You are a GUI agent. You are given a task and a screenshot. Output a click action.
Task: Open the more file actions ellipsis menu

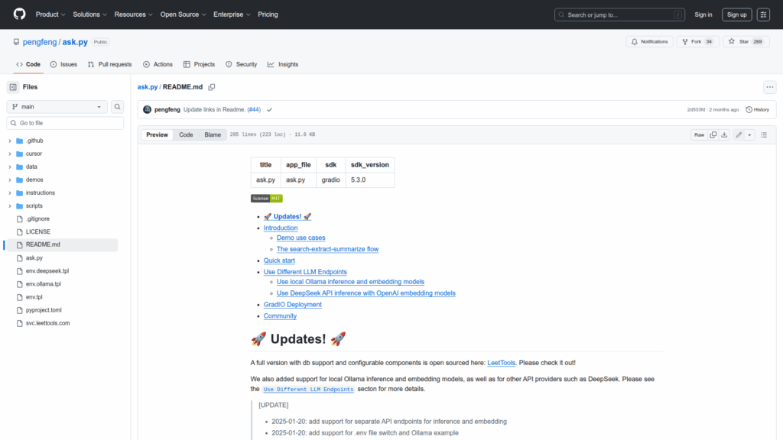tap(770, 87)
